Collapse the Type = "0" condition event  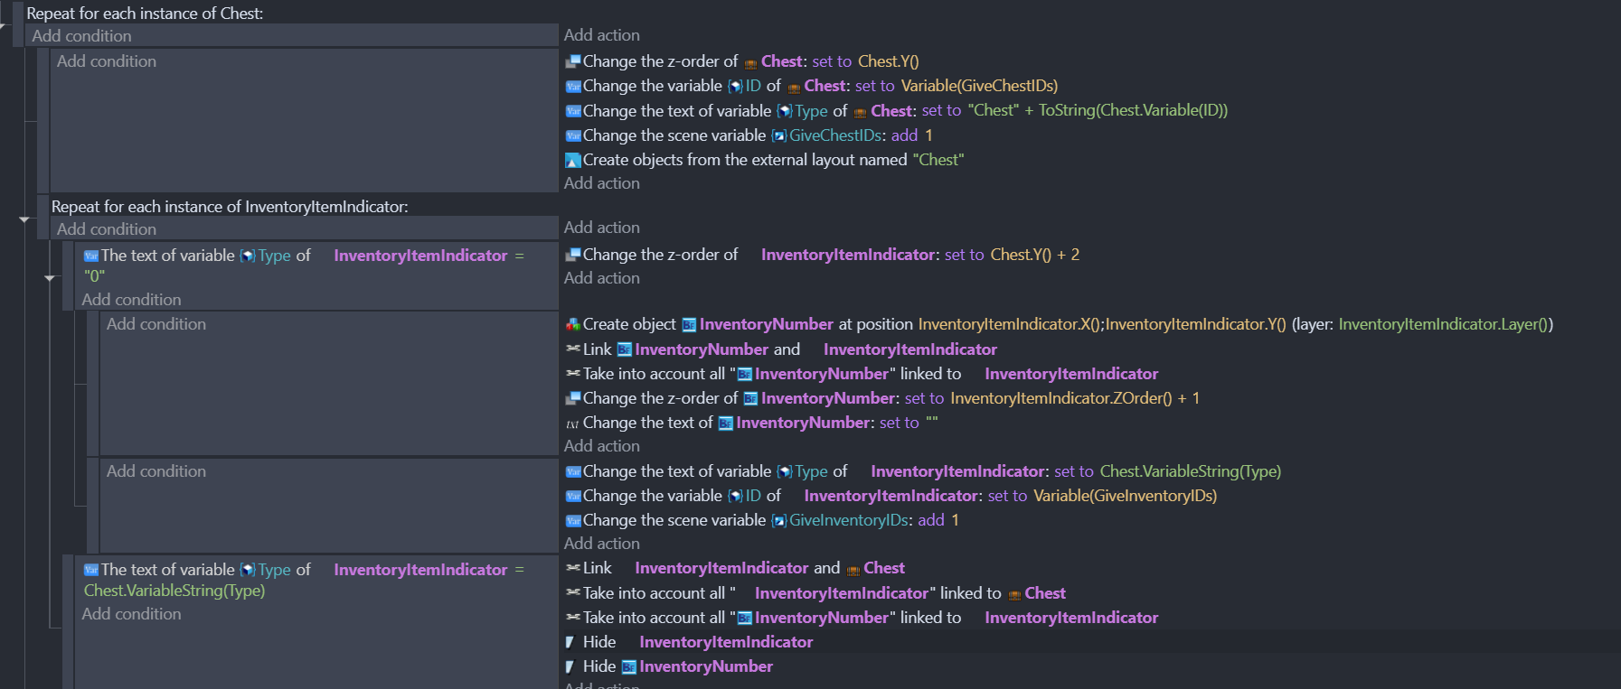(50, 278)
